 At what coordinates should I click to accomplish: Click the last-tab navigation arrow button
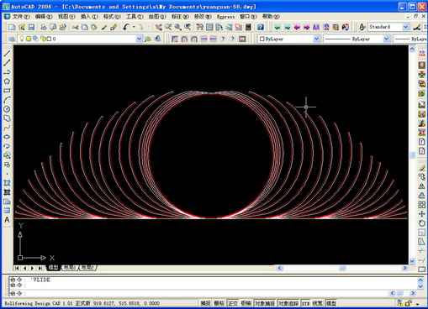[40, 268]
